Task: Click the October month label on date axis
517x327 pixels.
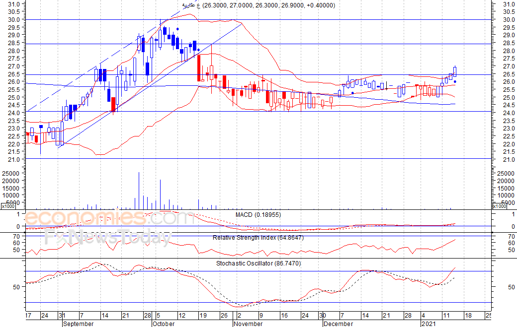Action: [164, 324]
